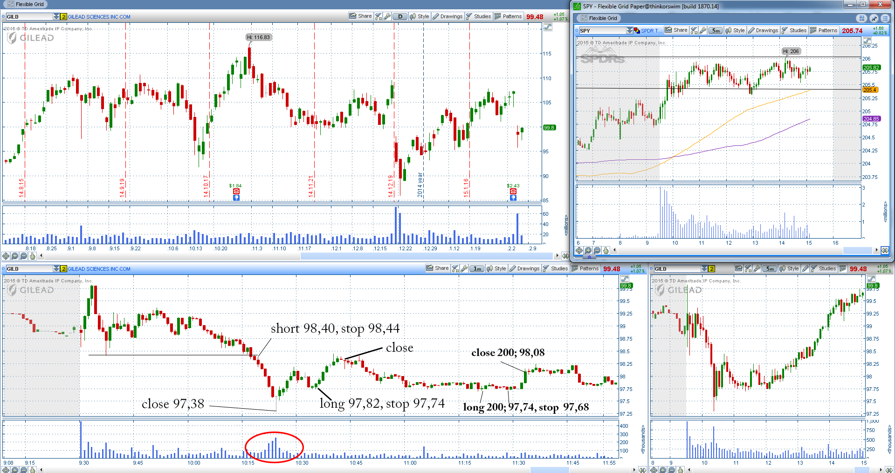
Task: Change the 5m timeframe on the SPY chart
Action: click(x=716, y=30)
